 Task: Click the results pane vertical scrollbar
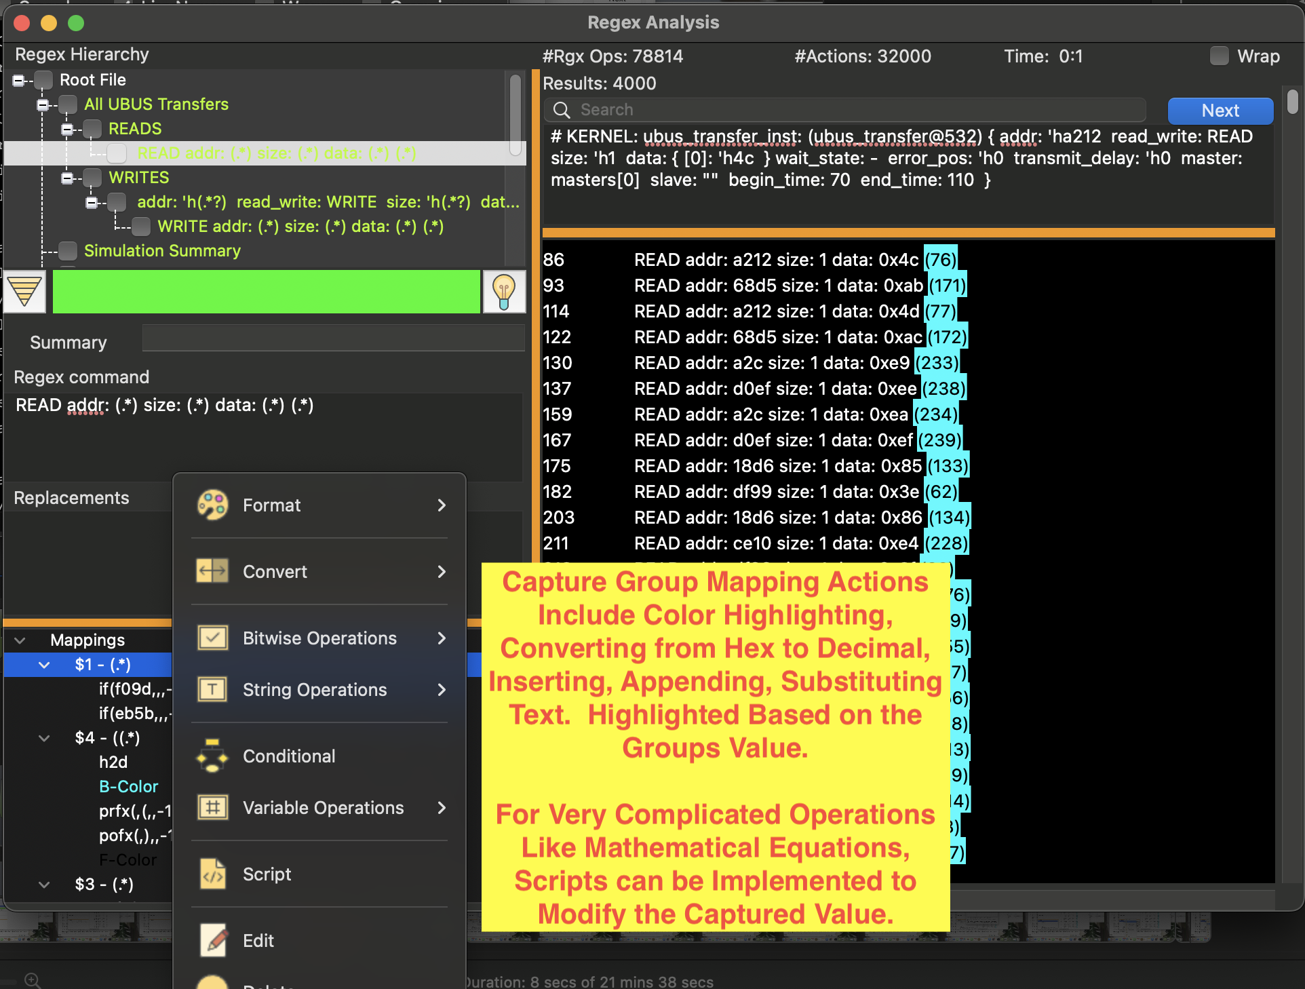pos(1292,102)
